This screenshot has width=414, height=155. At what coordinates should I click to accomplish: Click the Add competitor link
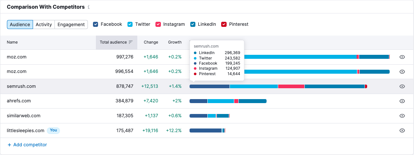click(30, 145)
